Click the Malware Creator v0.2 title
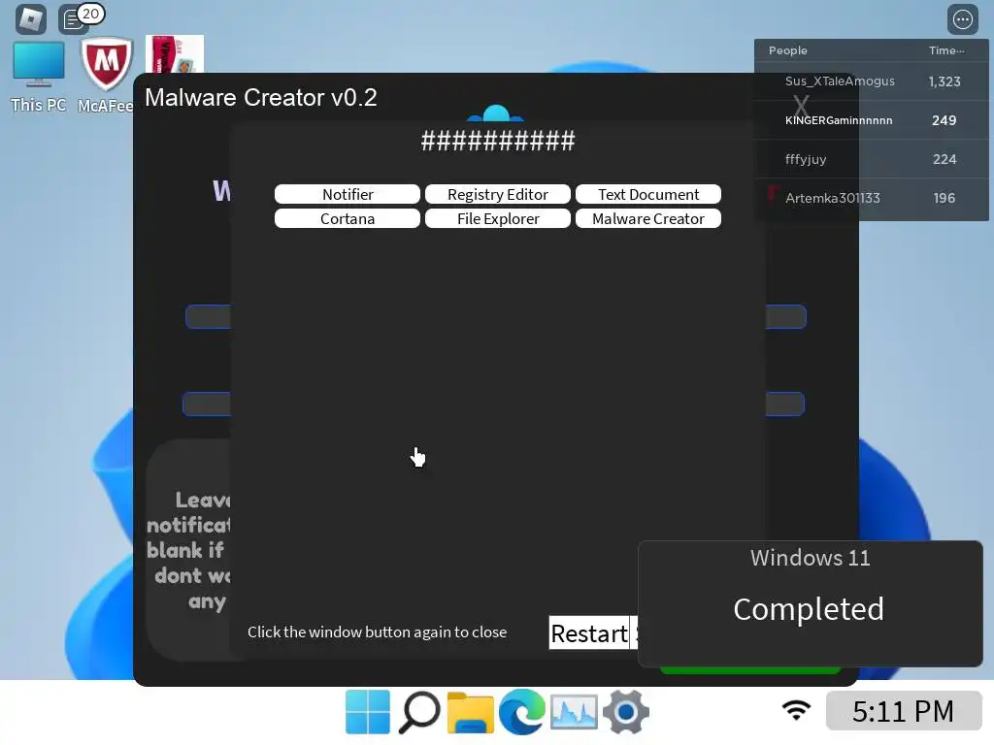This screenshot has width=994, height=745. tap(261, 98)
